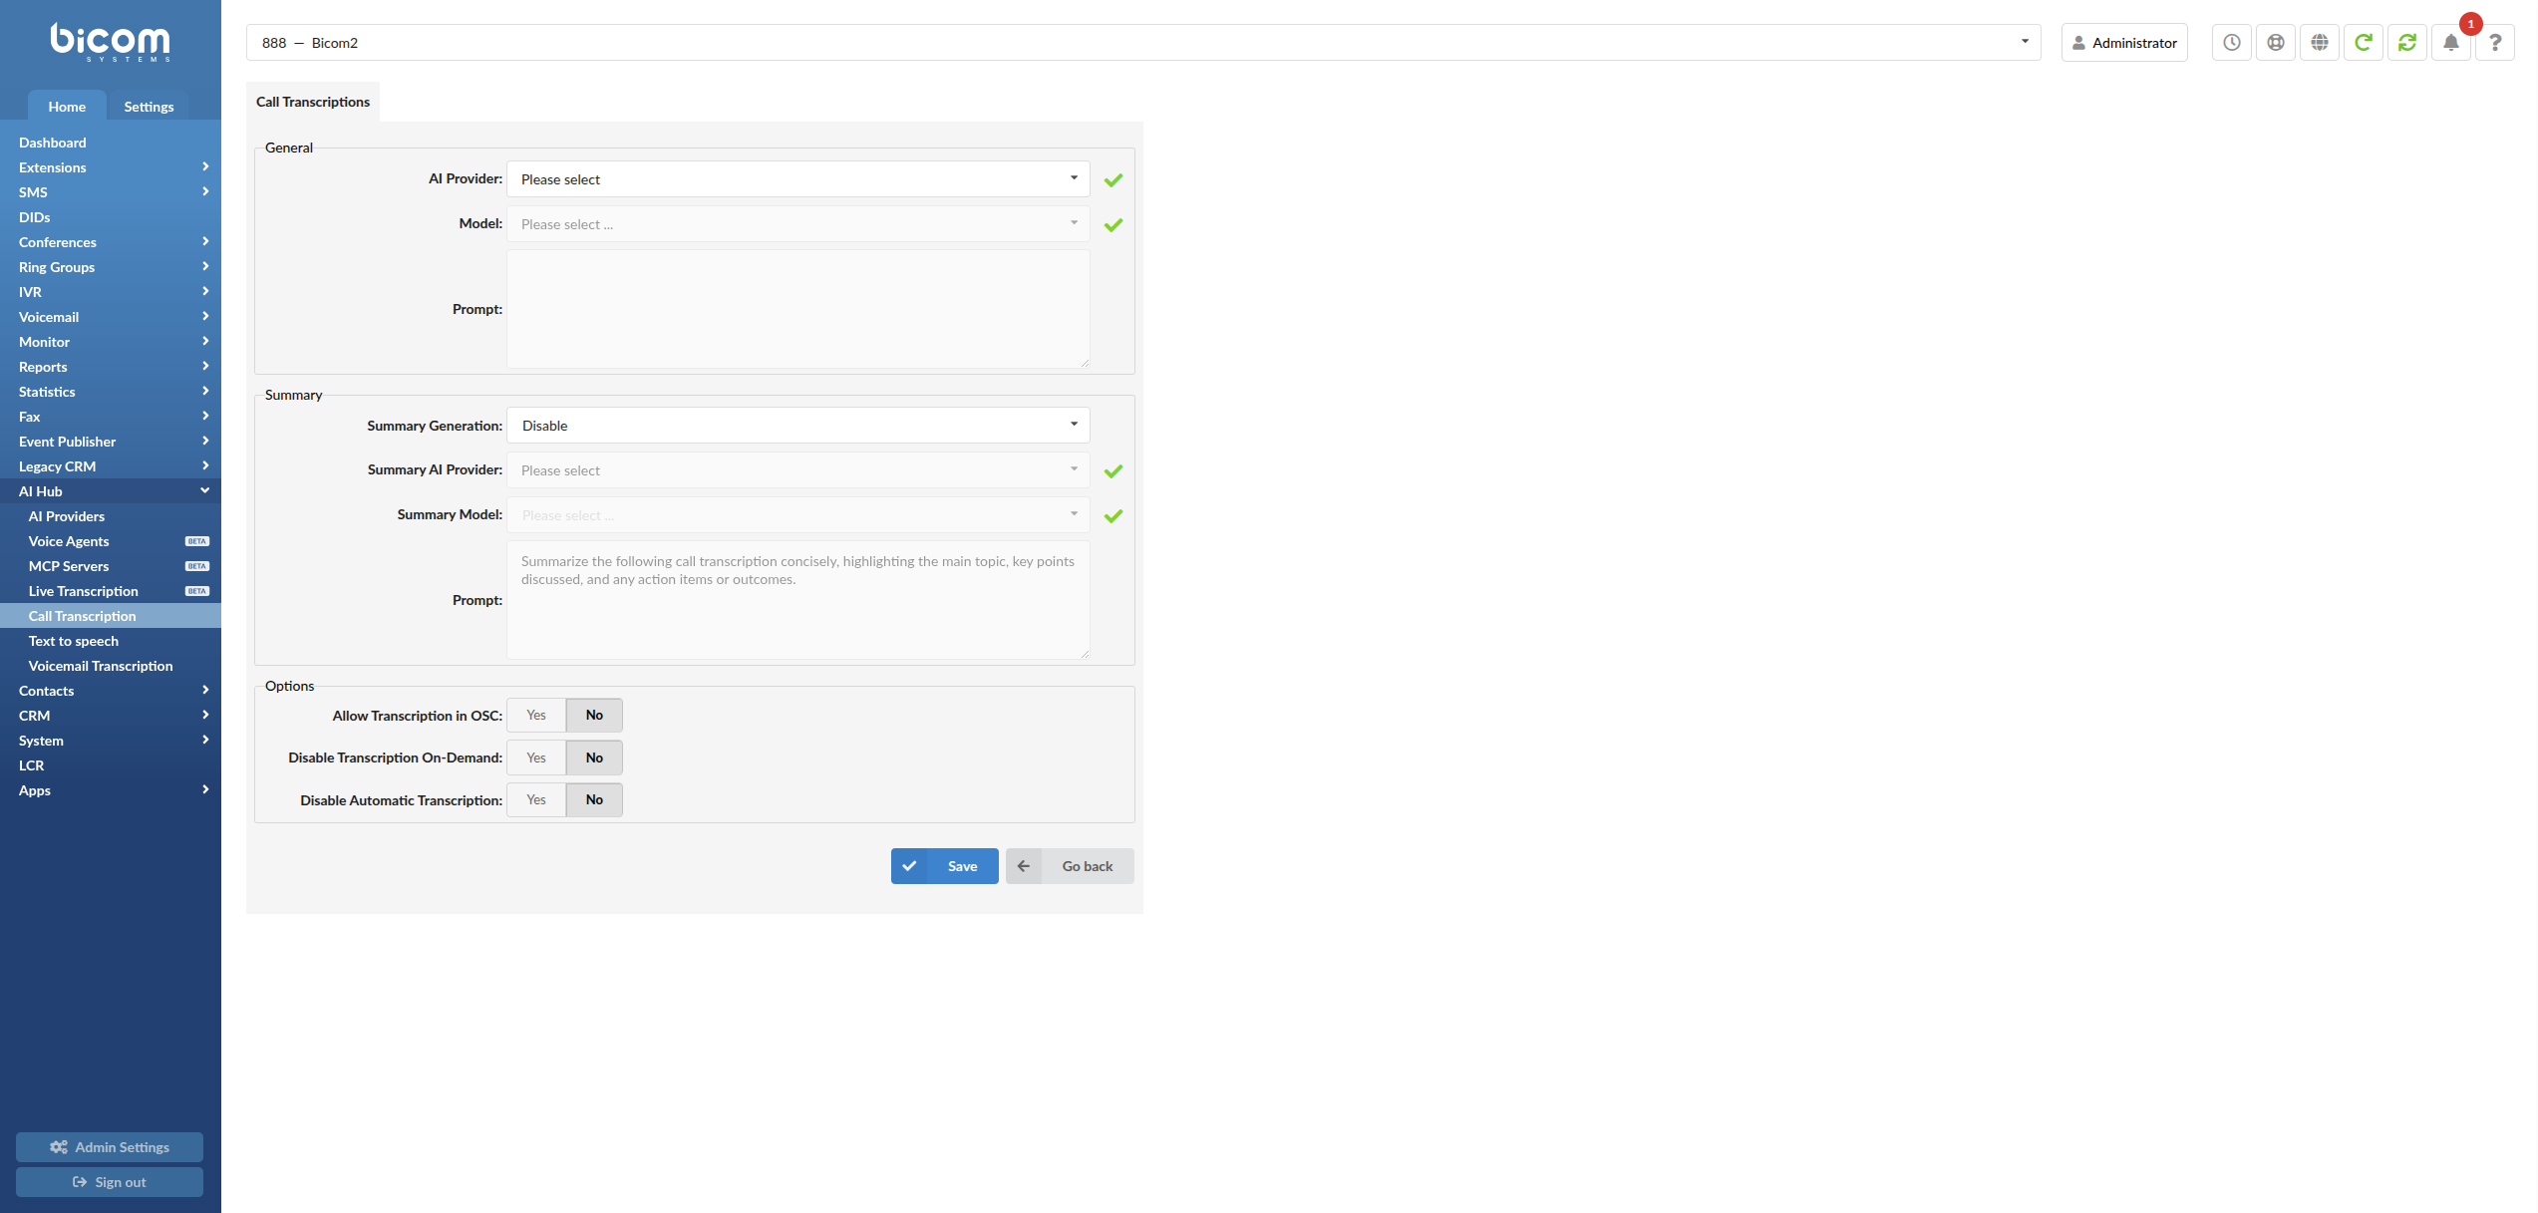This screenshot has height=1213, width=2538.
Task: Click into the Summary Prompt text area
Action: [x=798, y=600]
